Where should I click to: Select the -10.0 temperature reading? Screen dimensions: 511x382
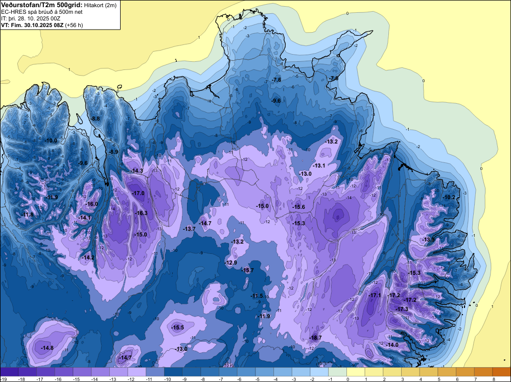pos(51,140)
